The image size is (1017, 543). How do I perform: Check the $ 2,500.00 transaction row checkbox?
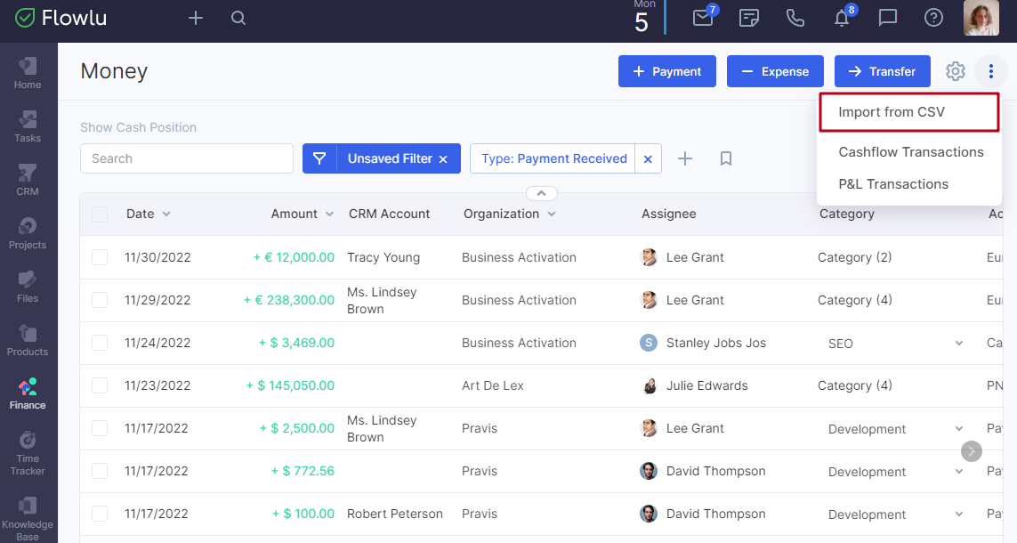tap(100, 428)
